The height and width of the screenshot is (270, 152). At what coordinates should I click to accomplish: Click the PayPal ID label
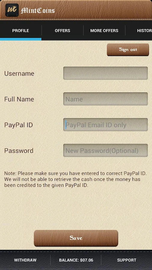pos(18,125)
